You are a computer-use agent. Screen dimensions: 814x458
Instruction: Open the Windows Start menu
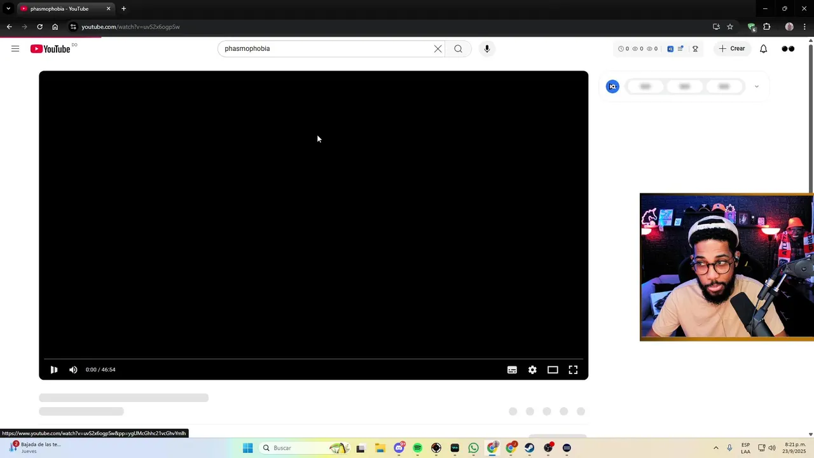tap(247, 448)
